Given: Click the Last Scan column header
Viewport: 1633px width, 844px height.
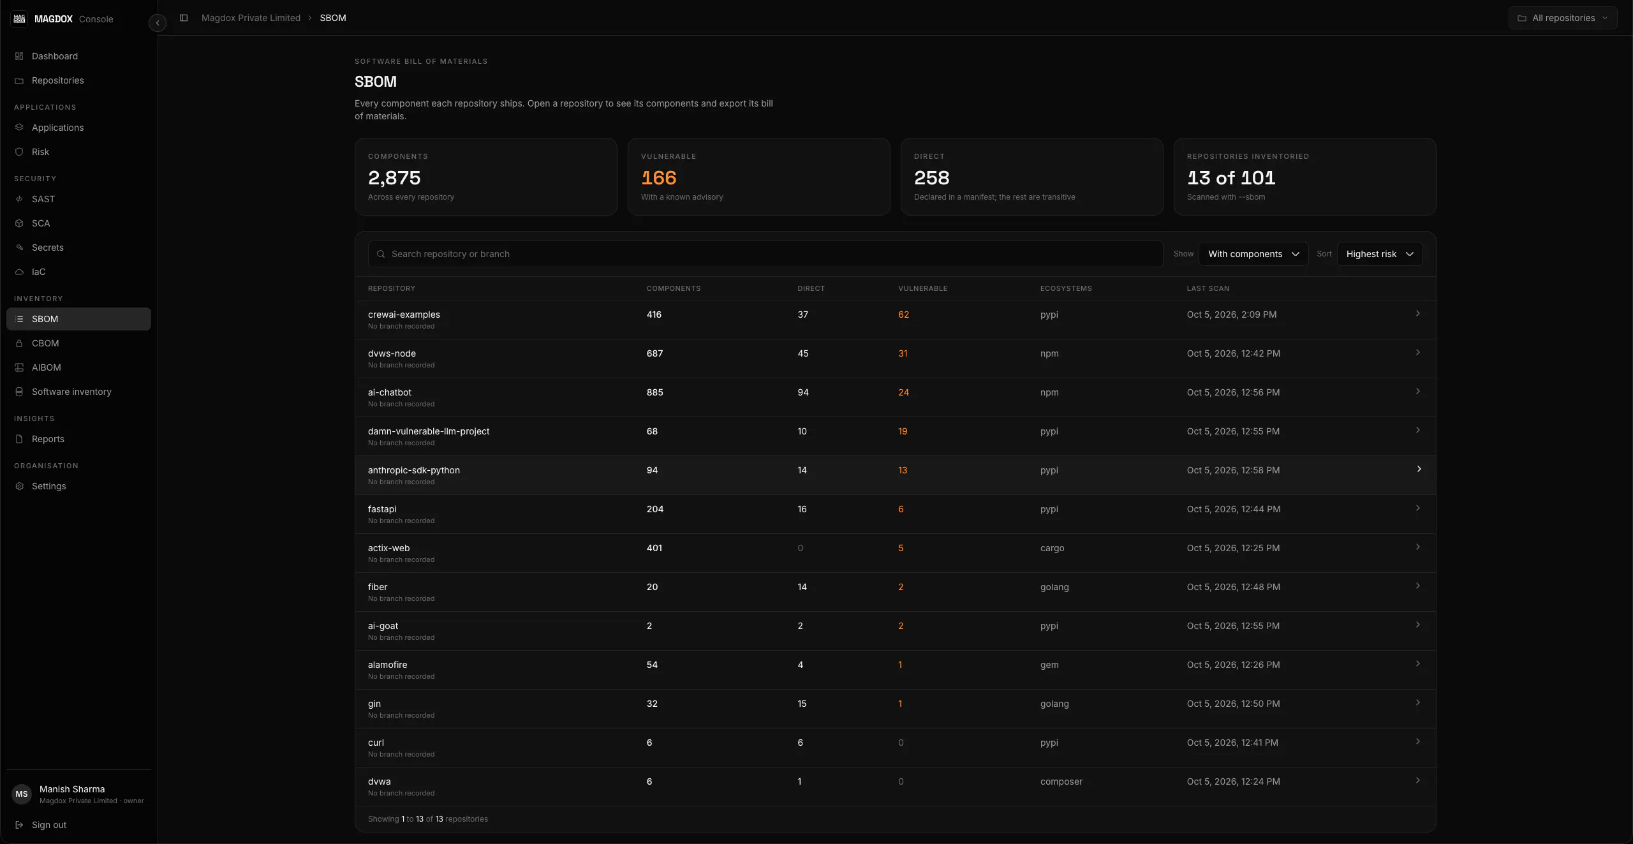Looking at the screenshot, I should [1208, 288].
